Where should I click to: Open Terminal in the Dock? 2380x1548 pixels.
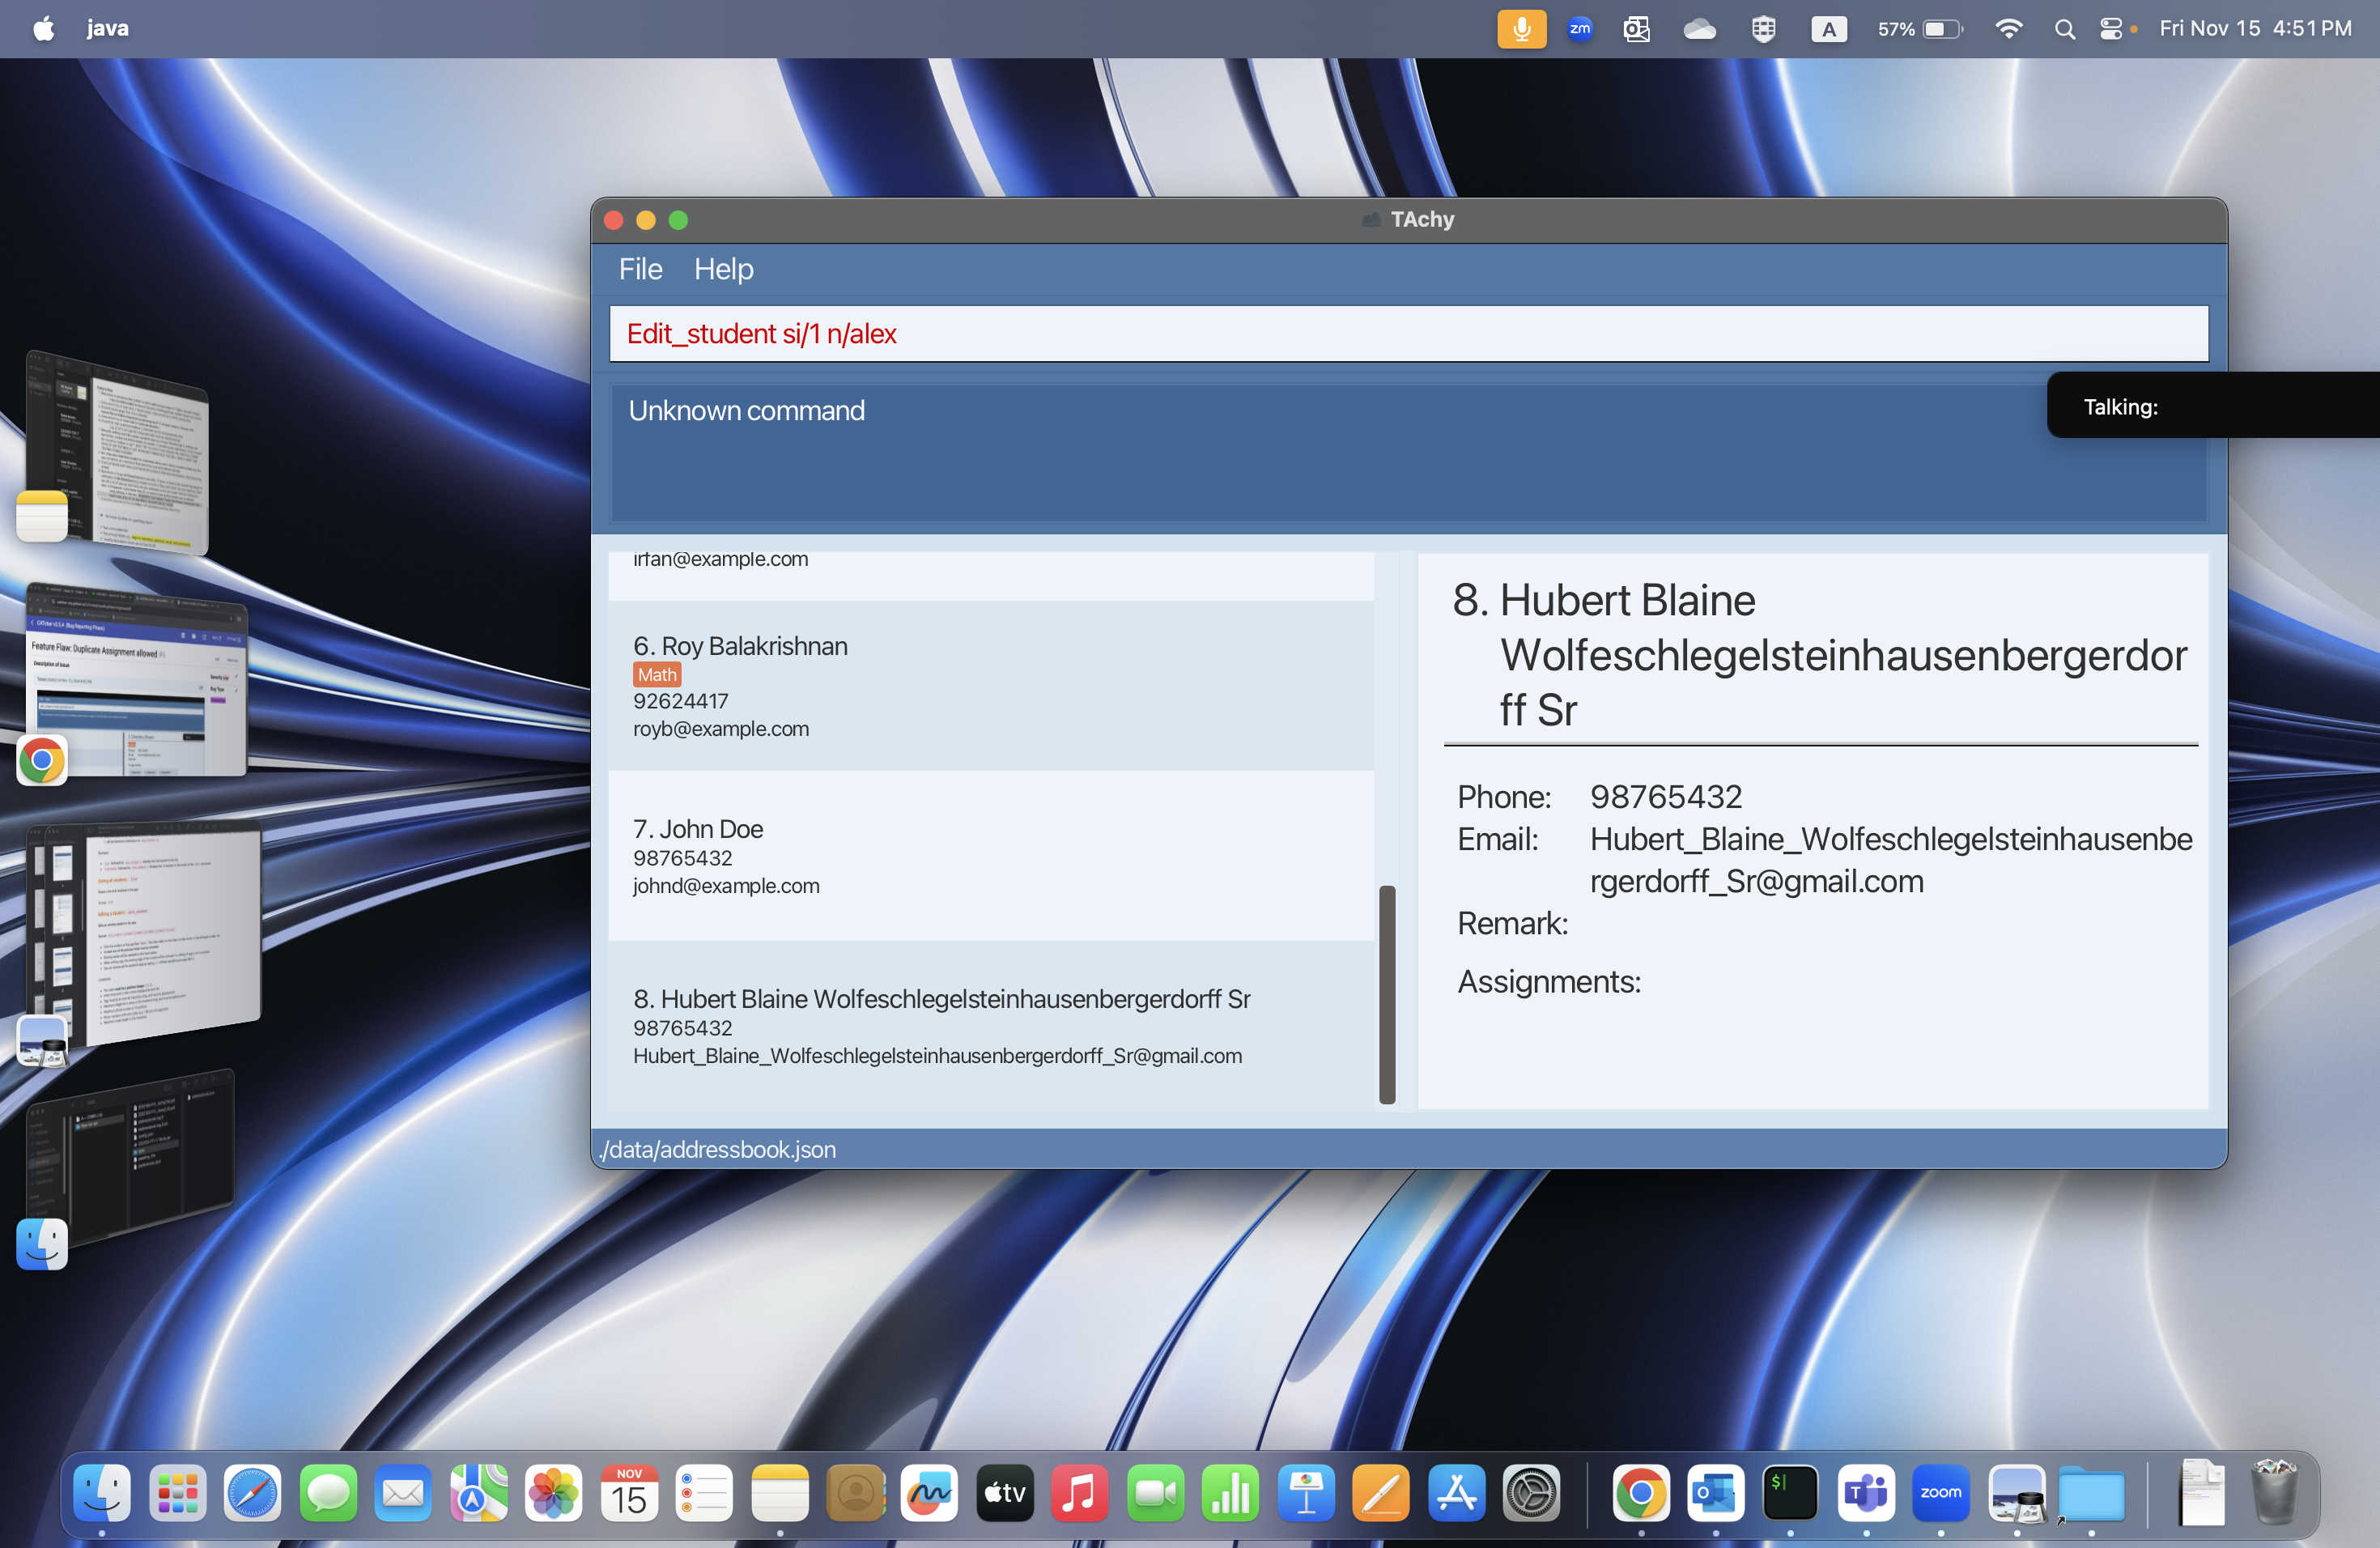point(1790,1493)
